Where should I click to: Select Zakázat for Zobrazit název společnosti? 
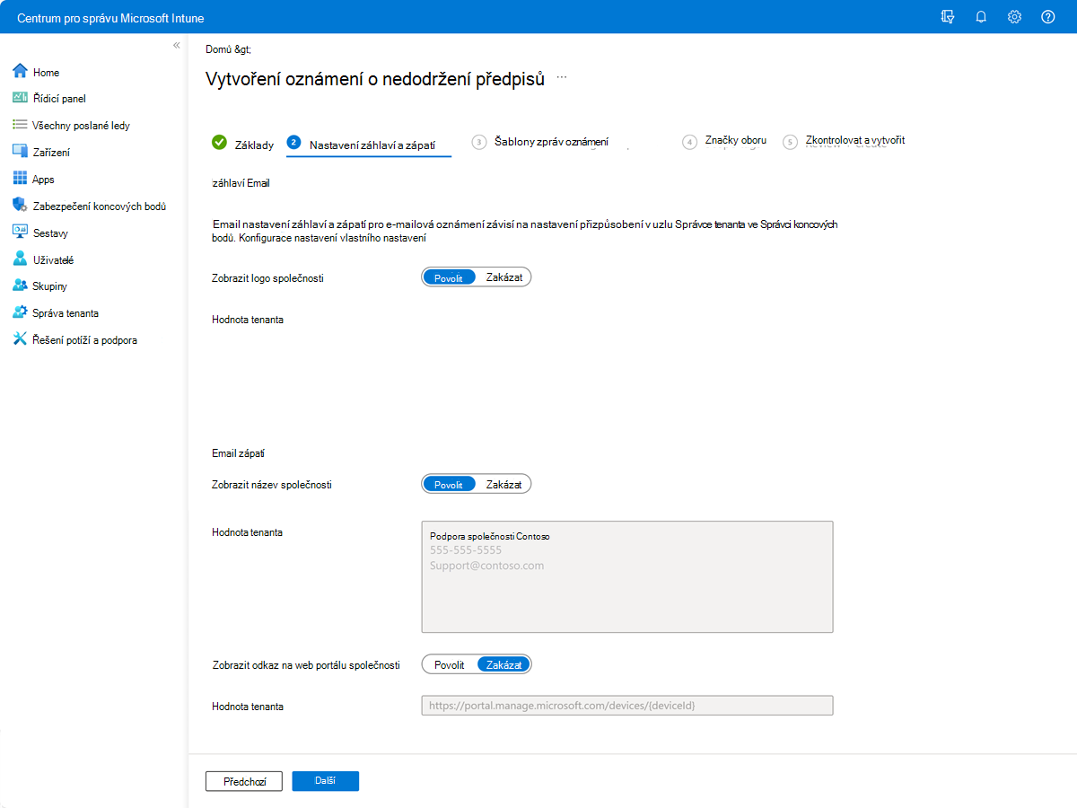coord(503,485)
